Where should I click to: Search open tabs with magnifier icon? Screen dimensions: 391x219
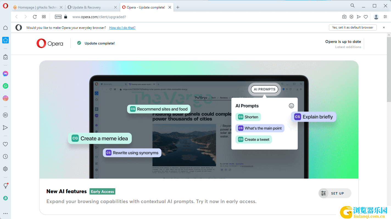pyautogui.click(x=353, y=5)
